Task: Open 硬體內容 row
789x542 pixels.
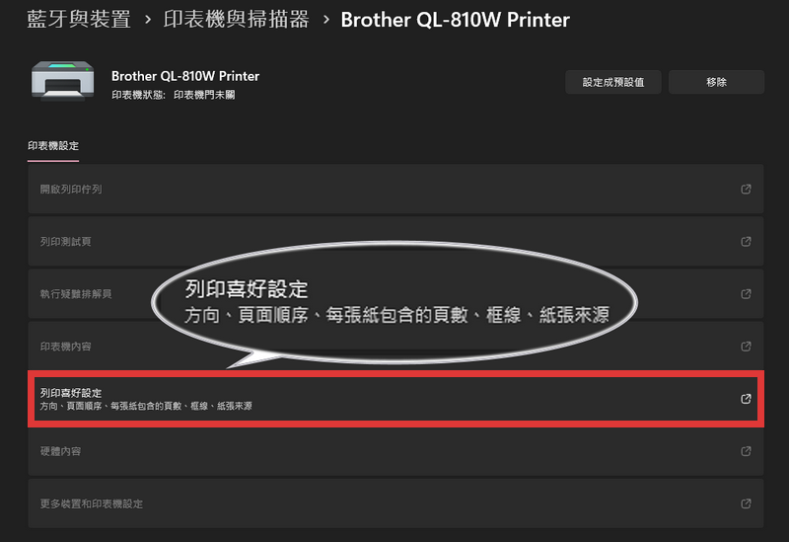Action: pos(395,451)
